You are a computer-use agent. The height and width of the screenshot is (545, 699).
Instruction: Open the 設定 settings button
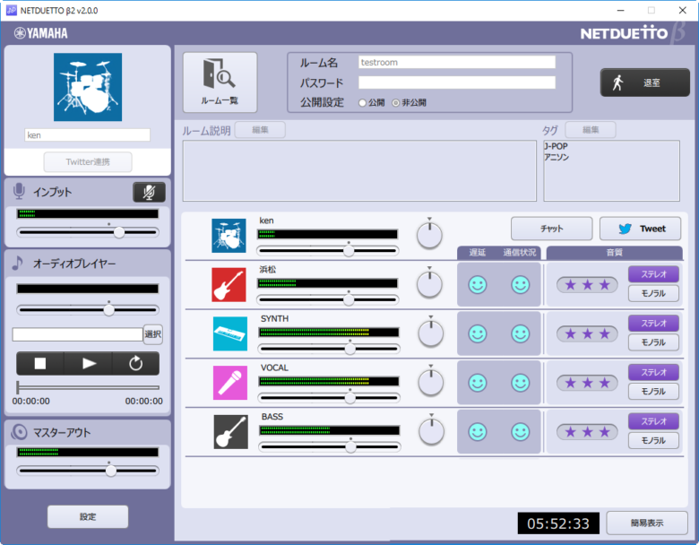click(x=88, y=516)
